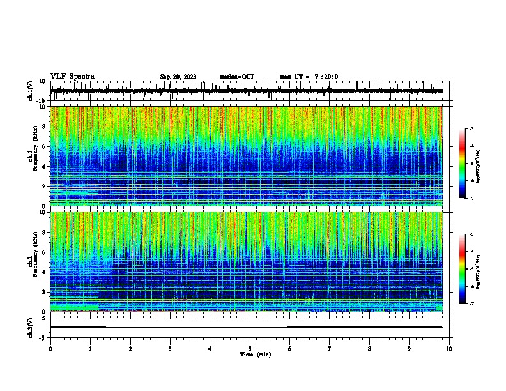506x391 pixels.
Task: Click the "4" kHz tick on ch.1 spectrogram axis
Action: (x=44, y=167)
